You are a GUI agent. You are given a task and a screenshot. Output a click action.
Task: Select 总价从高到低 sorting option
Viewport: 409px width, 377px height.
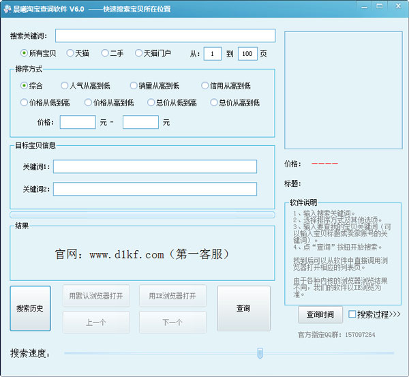(214, 103)
